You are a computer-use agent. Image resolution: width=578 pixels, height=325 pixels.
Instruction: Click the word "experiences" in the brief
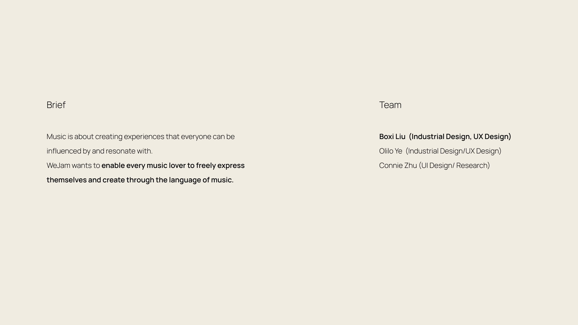tap(144, 137)
